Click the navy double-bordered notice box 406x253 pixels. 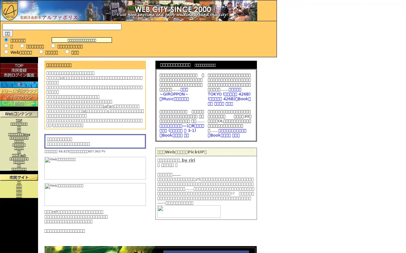(95, 141)
